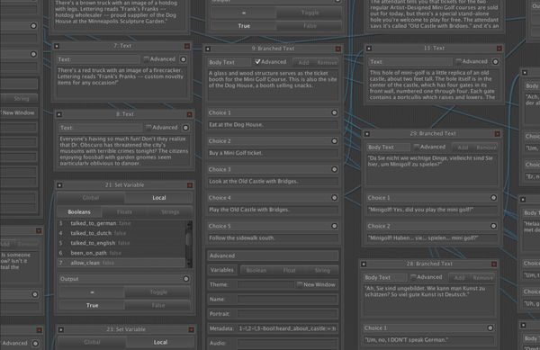This screenshot has width=540, height=350.
Task: Select talked_to_dutch variable row
Action: point(121,233)
